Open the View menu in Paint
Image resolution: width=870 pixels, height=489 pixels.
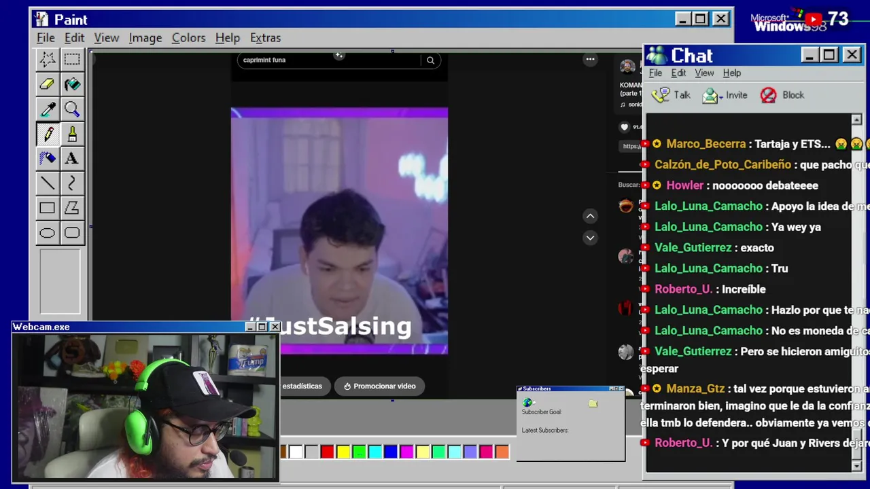coord(106,37)
